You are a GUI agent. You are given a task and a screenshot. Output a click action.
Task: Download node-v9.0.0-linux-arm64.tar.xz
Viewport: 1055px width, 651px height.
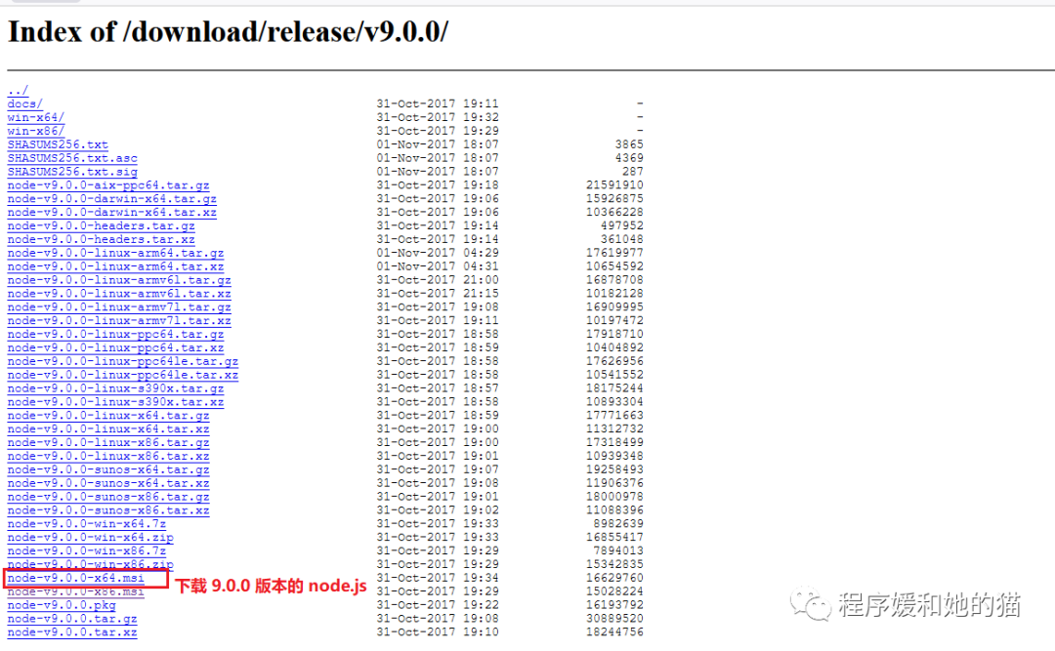(x=115, y=266)
